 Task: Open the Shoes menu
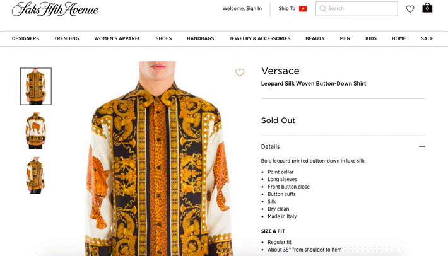pos(164,38)
